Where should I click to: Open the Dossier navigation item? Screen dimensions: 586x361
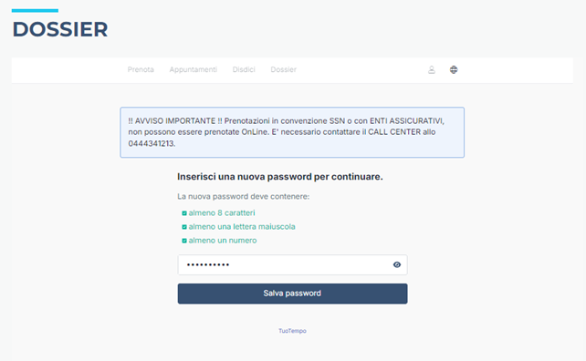pos(283,69)
